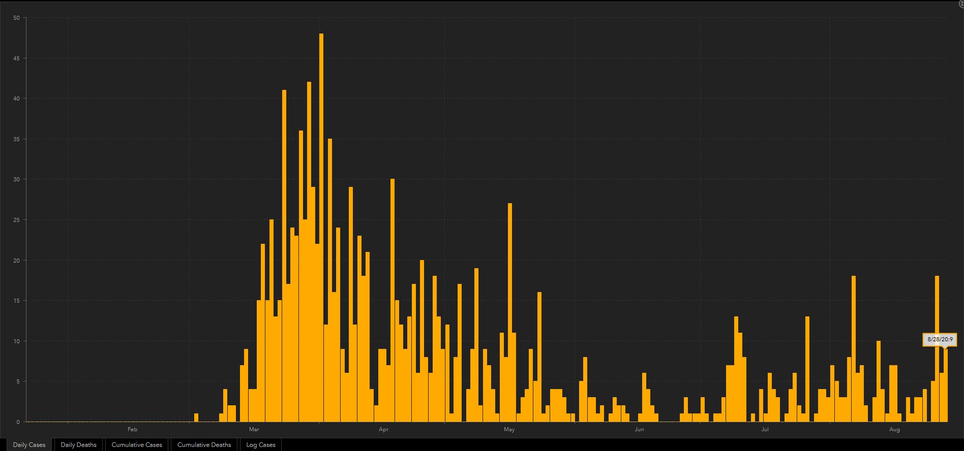
Task: Click the 25 y-axis value
Action: pos(17,220)
